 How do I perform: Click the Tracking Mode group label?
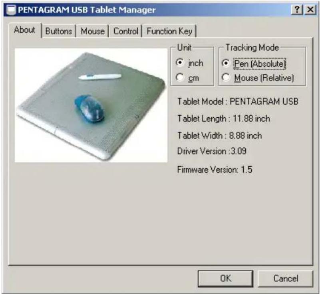[252, 48]
